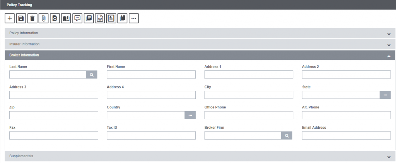This screenshot has height=163, width=396.
Task: Click the Supplementals section header label
Action: pos(21,156)
